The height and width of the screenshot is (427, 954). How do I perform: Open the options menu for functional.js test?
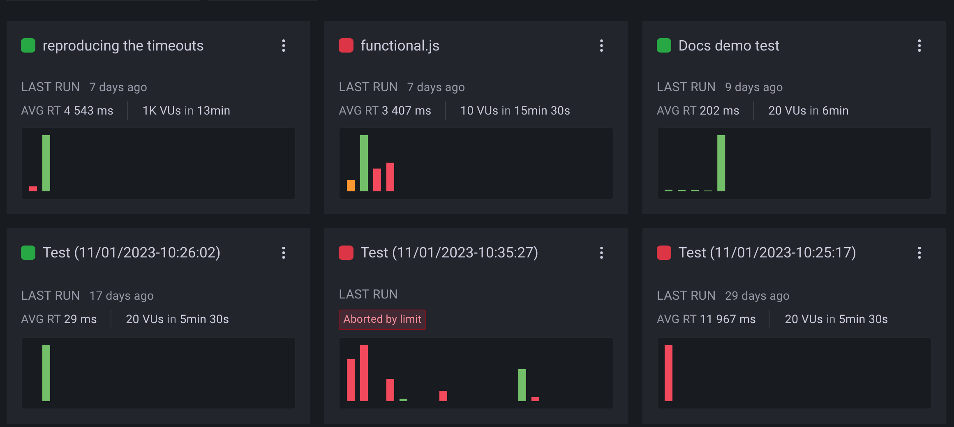pyautogui.click(x=601, y=46)
